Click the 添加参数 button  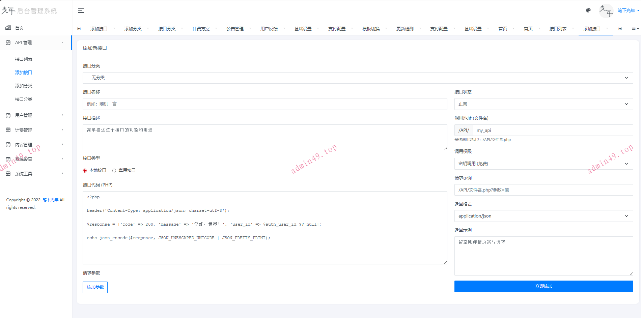coord(95,287)
